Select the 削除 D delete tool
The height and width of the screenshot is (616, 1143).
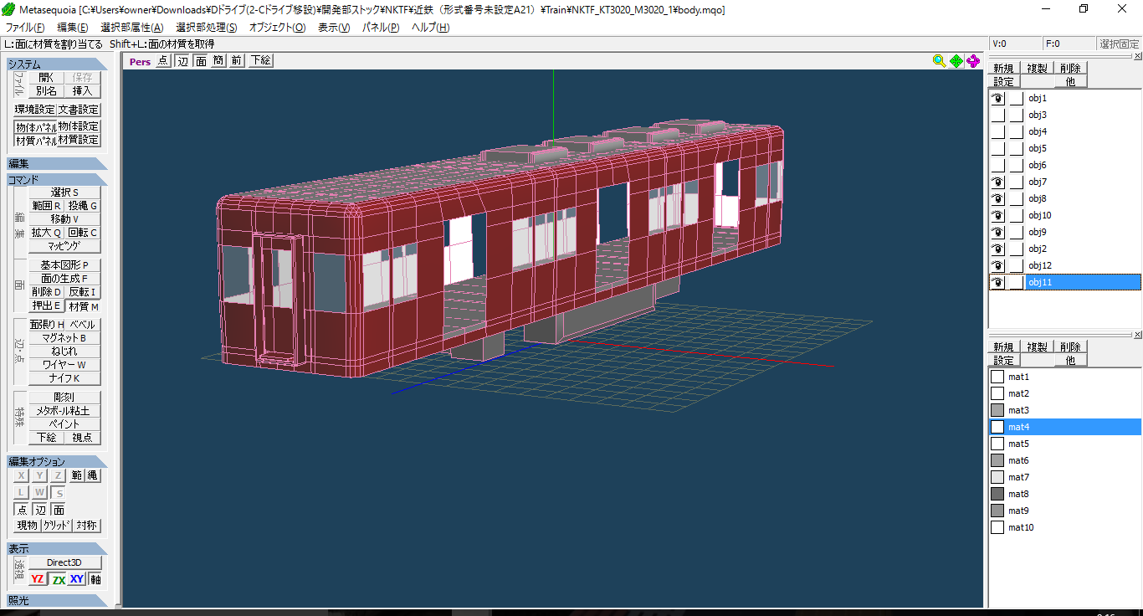47,292
